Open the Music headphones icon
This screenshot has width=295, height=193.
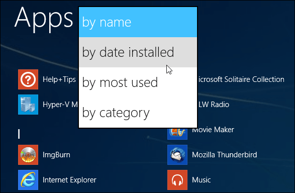177,180
